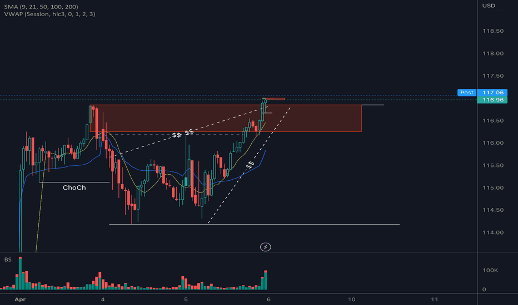The height and width of the screenshot is (305, 518).
Task: Click the BS volume indicator label
Action: coord(8,260)
